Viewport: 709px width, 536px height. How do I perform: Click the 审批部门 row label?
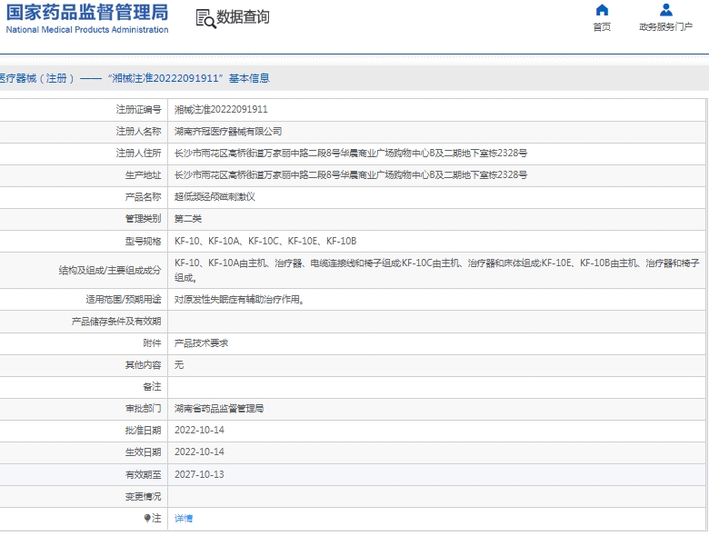click(x=143, y=409)
